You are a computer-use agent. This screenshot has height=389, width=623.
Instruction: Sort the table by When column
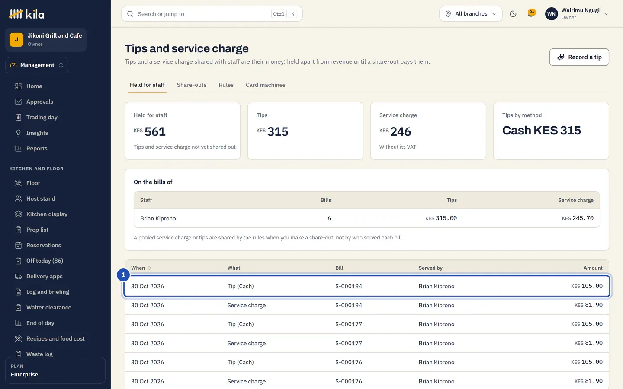click(141, 268)
